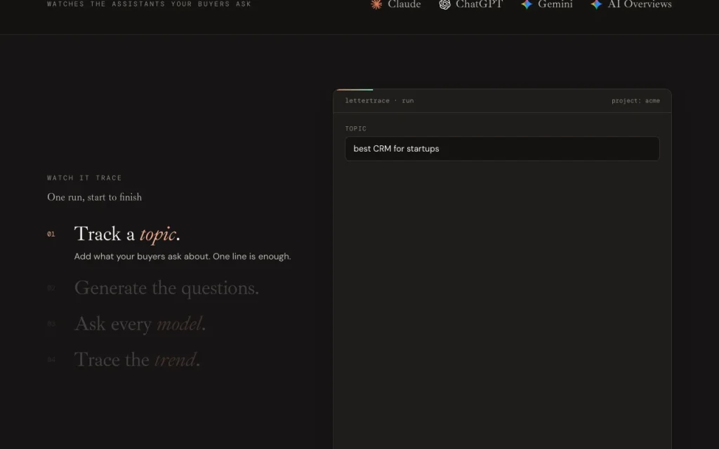Click the AI Overviews label text

coord(640,4)
